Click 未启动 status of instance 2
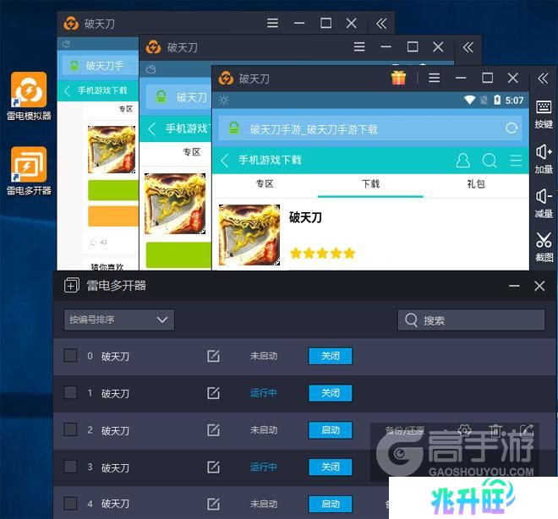This screenshot has height=519, width=558. (263, 430)
